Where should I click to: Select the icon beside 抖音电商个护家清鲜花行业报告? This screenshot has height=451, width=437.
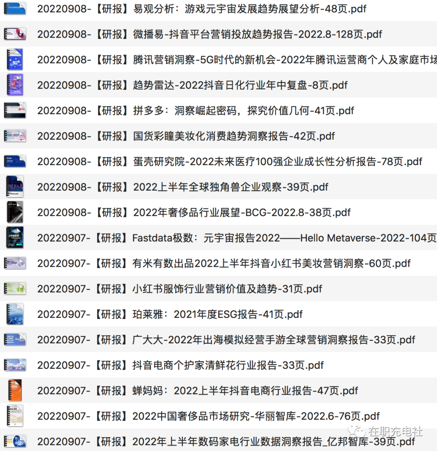15,365
